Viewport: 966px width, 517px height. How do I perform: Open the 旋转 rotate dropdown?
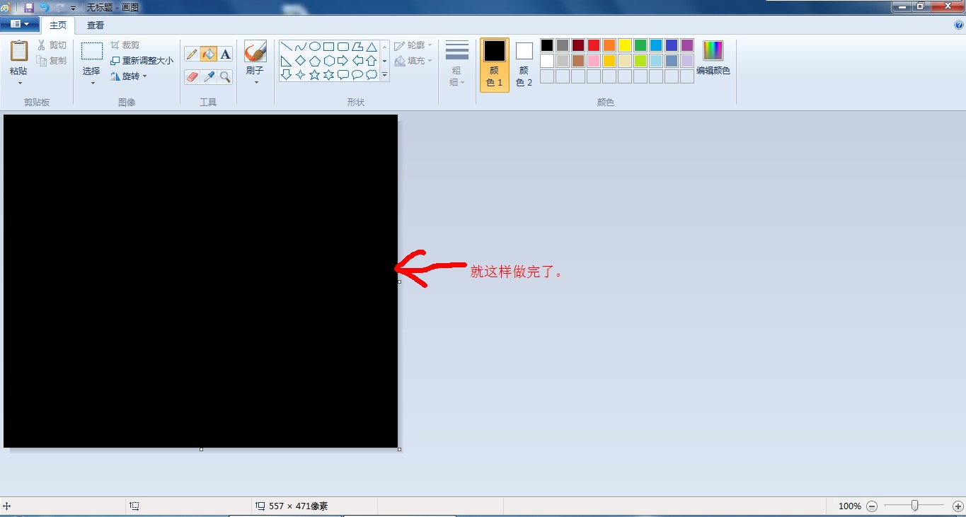coord(129,76)
